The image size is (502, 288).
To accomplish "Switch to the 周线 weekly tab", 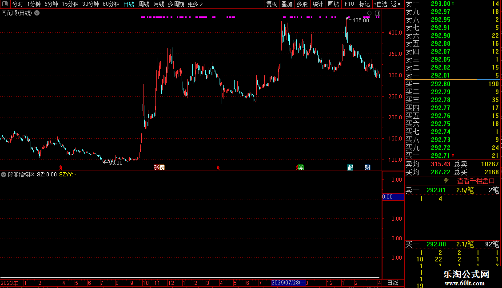I will coord(144,4).
